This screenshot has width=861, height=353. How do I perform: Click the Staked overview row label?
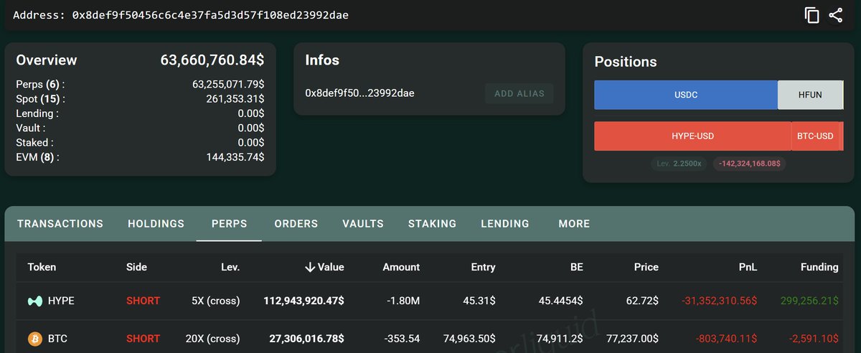pyautogui.click(x=34, y=143)
